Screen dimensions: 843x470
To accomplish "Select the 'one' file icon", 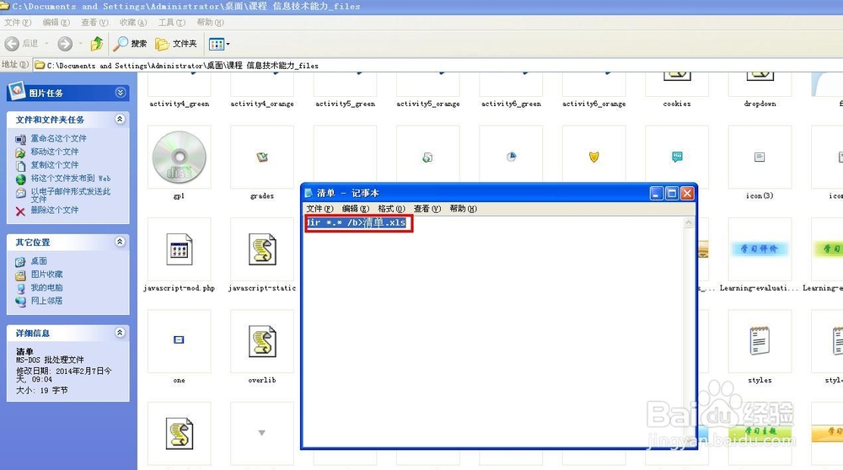I will 179,339.
